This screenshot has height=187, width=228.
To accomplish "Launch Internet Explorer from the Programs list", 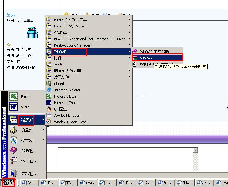I will pyautogui.click(x=89, y=90).
